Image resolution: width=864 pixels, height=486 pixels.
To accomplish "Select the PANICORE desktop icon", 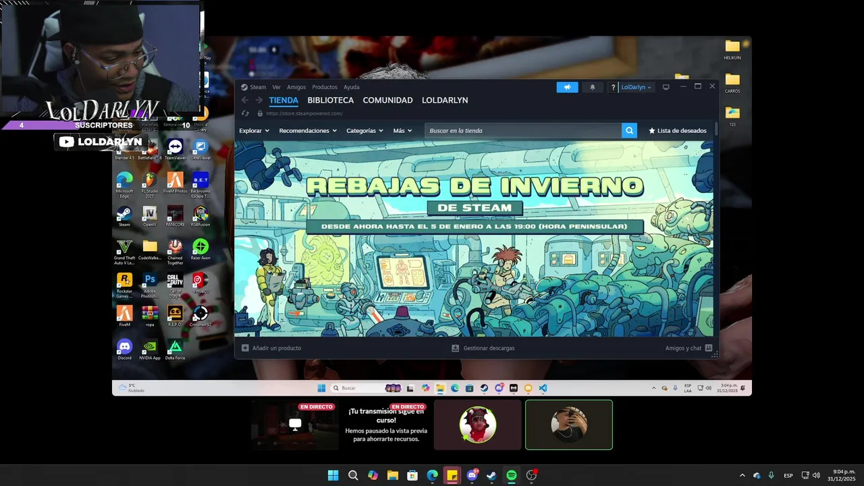I will pos(175,216).
